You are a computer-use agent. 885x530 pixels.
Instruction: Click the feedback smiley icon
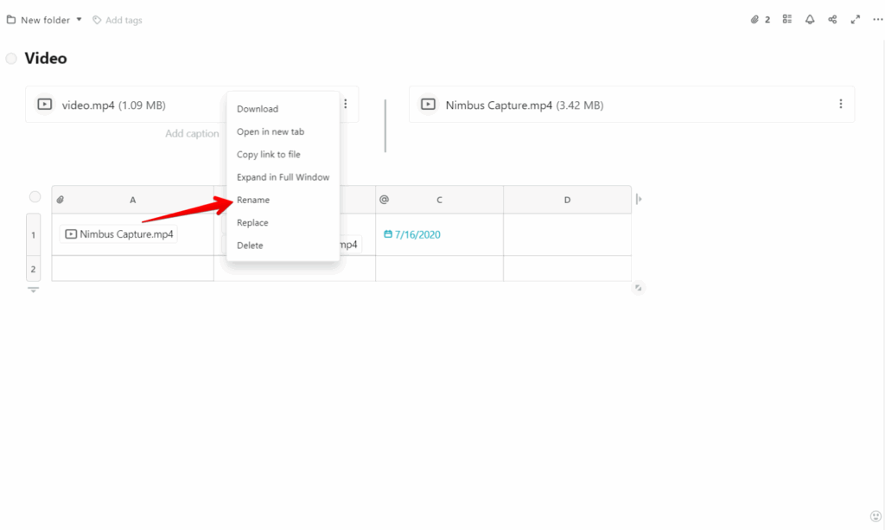(875, 516)
